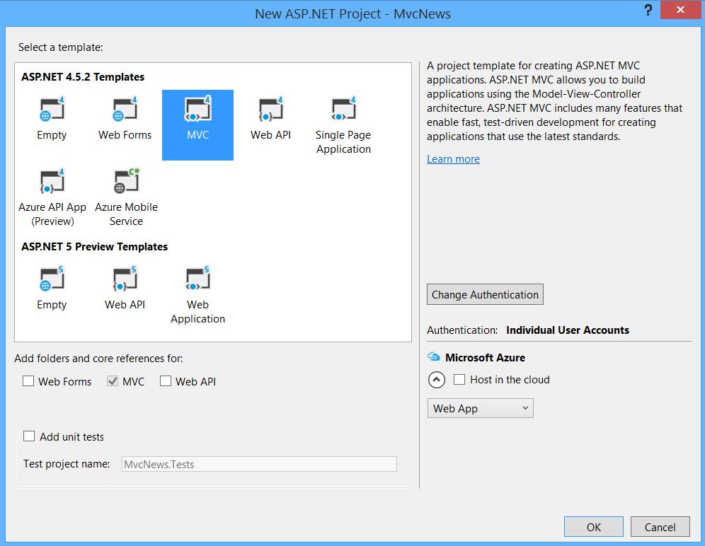The image size is (705, 546).
Task: Select the ASP.NET 4.5.2 Empty template icon
Action: [x=52, y=109]
